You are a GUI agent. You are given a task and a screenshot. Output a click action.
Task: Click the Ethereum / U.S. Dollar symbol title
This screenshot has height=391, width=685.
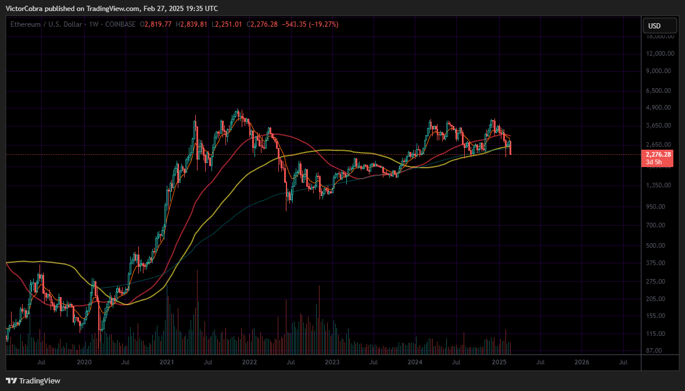pos(46,24)
